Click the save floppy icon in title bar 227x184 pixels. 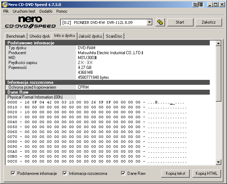point(201,5)
